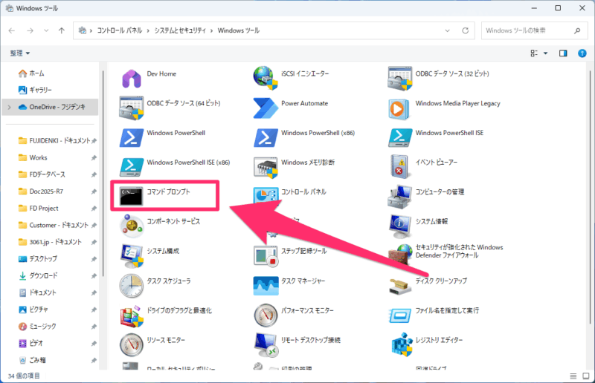The image size is (595, 383).
Task: Click the Windows ツールの検索 search box
Action: [x=534, y=30]
